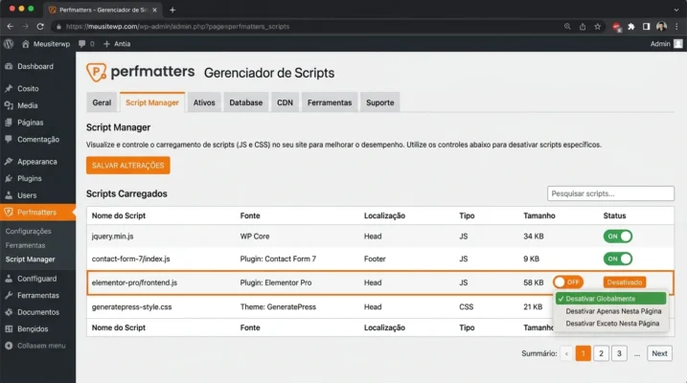Switch to Suporte tab
This screenshot has height=383, width=687.
coord(379,102)
